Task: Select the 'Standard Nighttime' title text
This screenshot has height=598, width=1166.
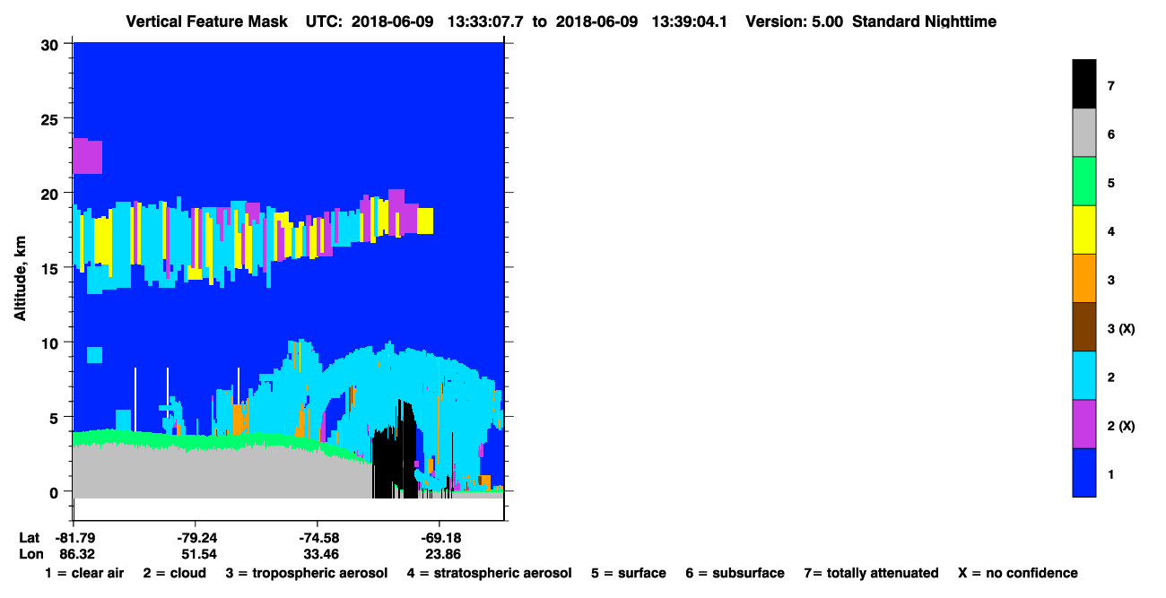Action: pos(924,21)
